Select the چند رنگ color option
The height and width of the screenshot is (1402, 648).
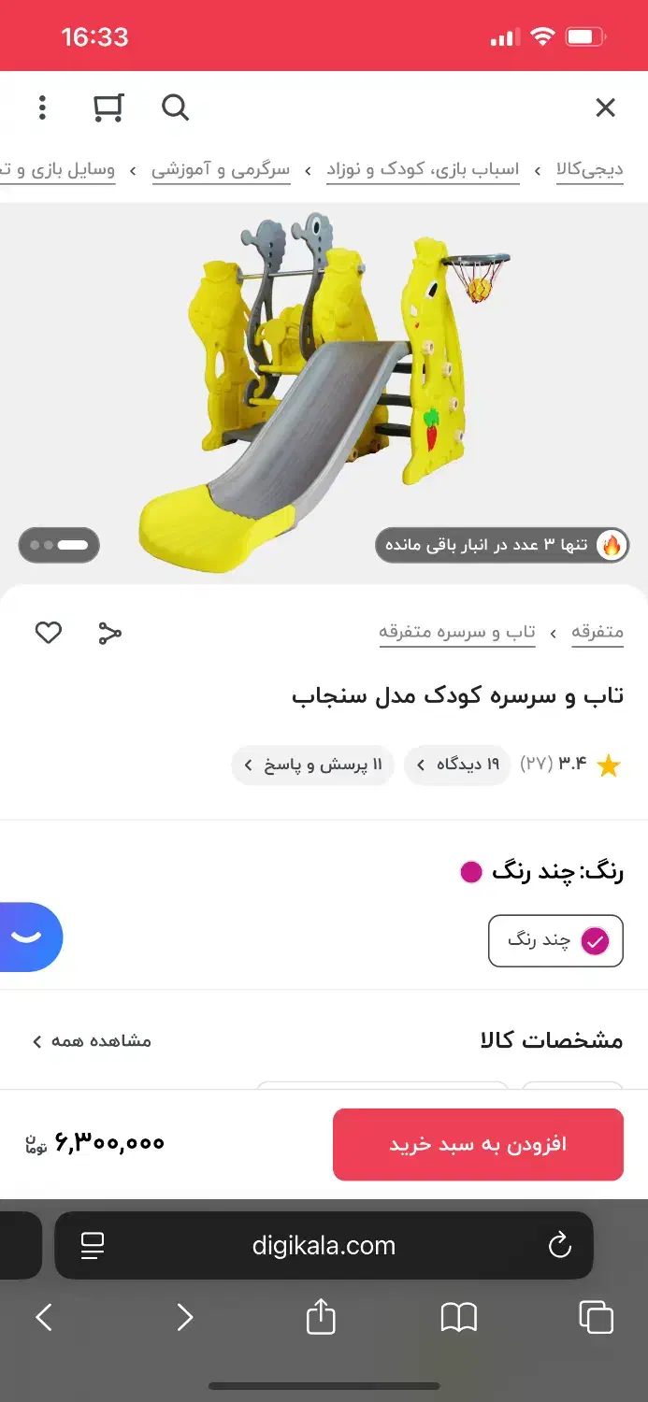[555, 940]
